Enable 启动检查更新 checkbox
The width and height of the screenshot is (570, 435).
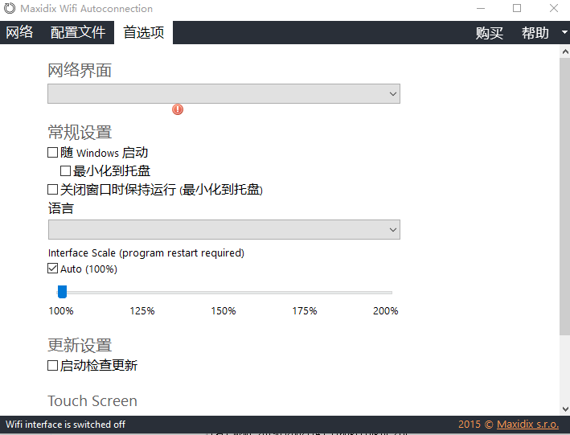point(53,366)
